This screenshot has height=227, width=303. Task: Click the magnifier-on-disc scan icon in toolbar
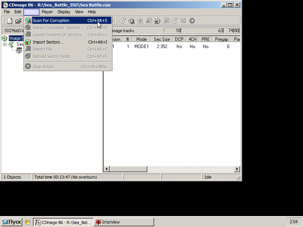131,21
